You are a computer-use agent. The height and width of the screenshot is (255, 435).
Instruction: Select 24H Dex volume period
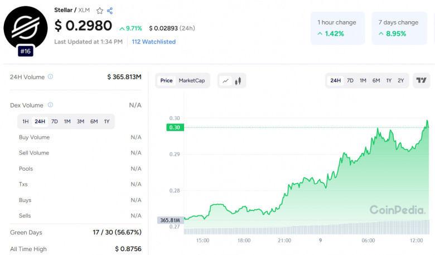[40, 122]
